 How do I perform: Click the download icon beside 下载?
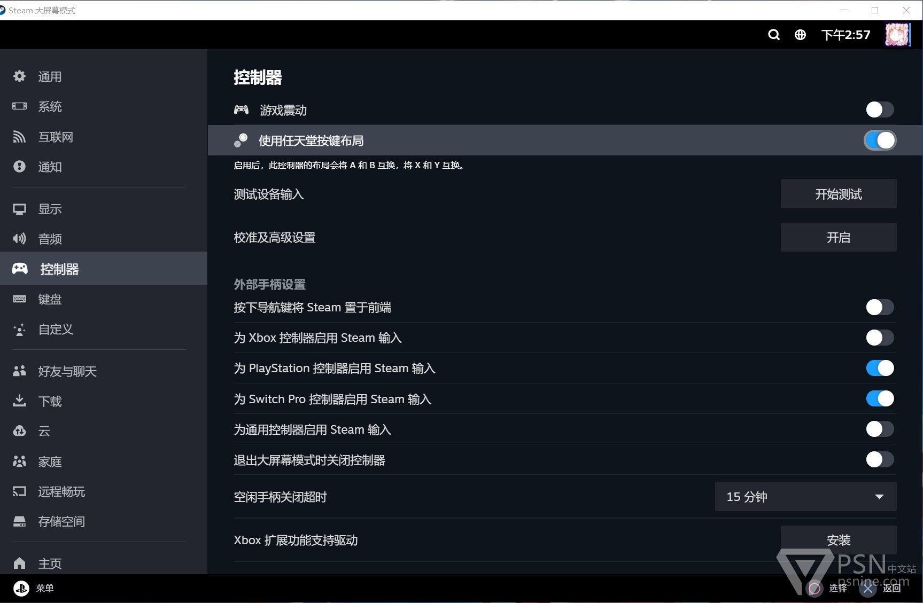click(20, 401)
